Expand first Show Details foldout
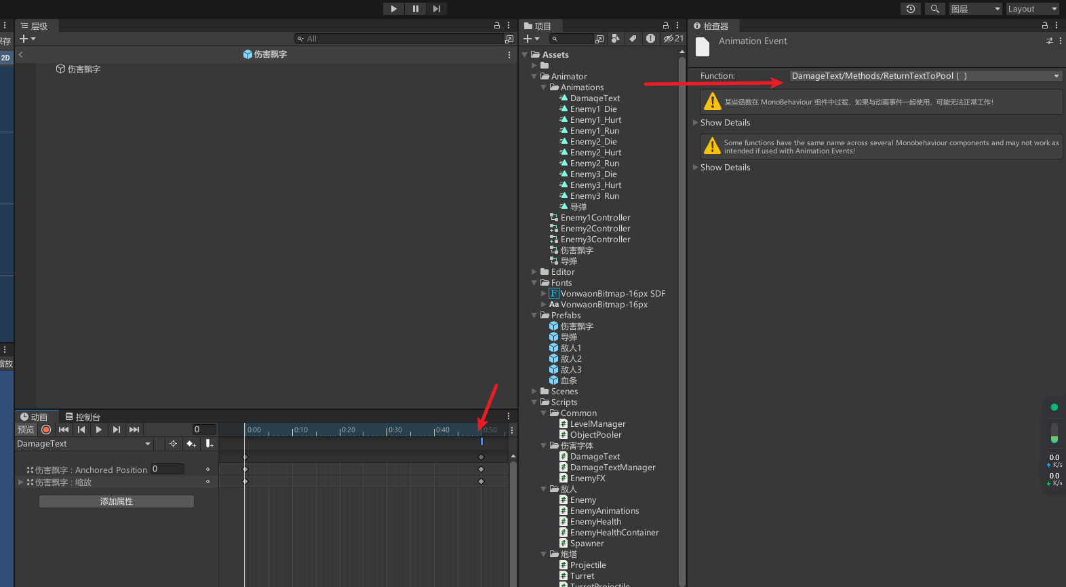The height and width of the screenshot is (587, 1066). point(696,123)
